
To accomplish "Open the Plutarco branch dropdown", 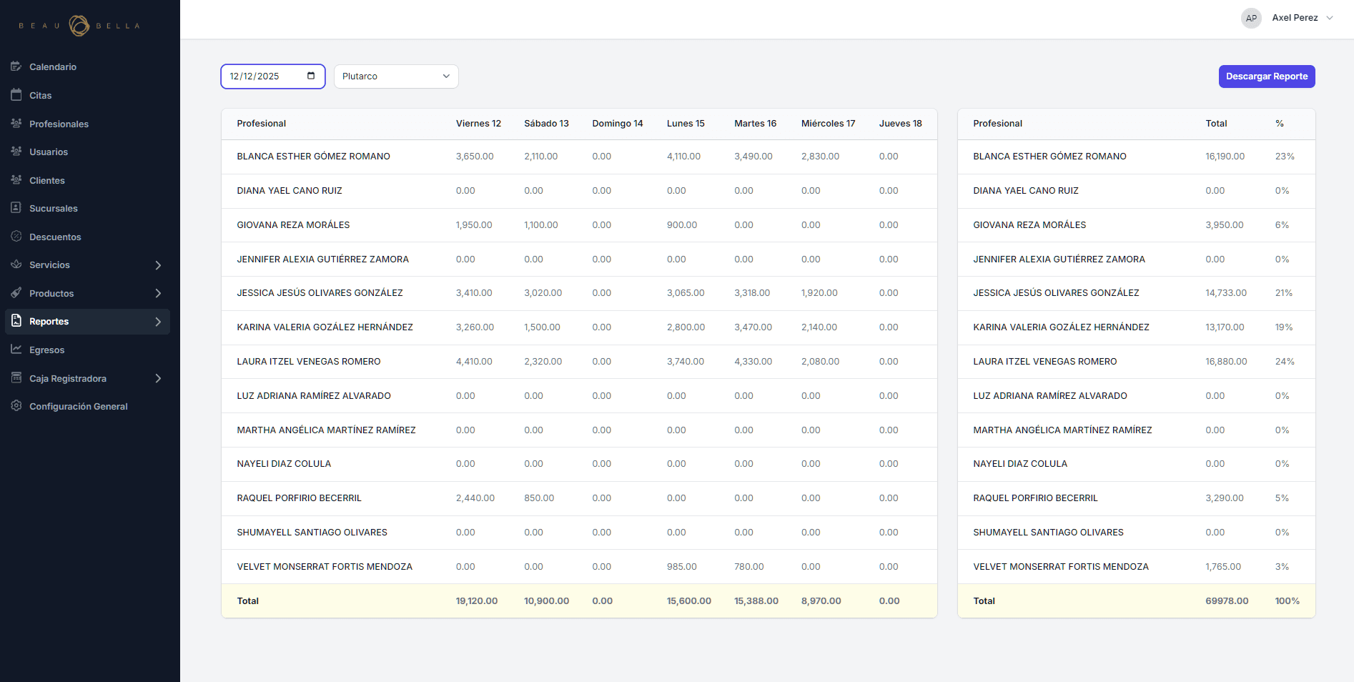I will 396,76.
